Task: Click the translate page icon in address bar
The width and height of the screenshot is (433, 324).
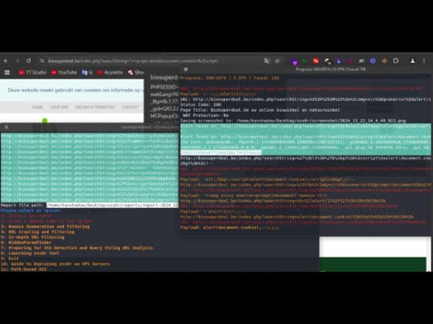Action: (x=267, y=61)
